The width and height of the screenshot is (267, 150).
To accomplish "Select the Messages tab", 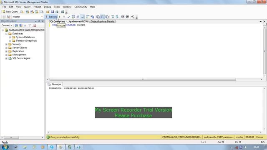I will tap(55, 84).
